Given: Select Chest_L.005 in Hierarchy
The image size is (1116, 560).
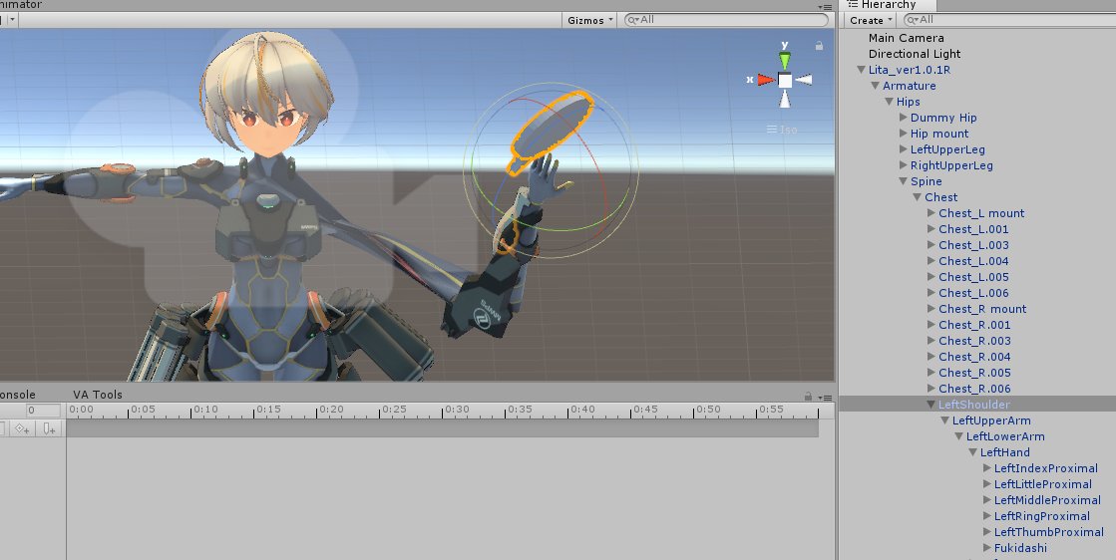Looking at the screenshot, I should (x=973, y=277).
